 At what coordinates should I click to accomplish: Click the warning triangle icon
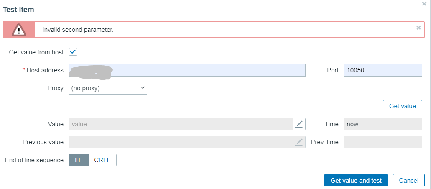pyautogui.click(x=19, y=30)
